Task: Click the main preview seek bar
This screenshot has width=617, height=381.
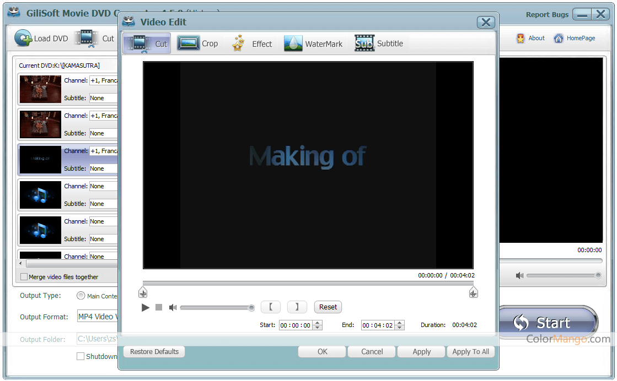Action: [x=551, y=260]
